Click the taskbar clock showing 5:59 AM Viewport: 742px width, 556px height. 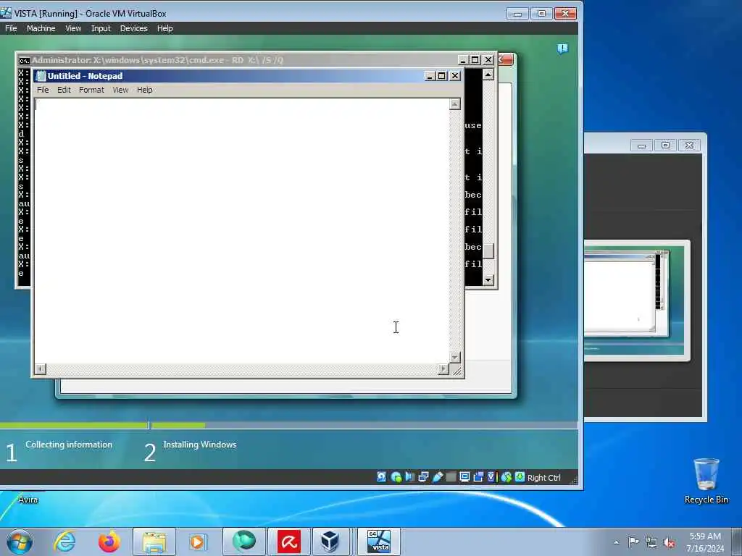(705, 542)
